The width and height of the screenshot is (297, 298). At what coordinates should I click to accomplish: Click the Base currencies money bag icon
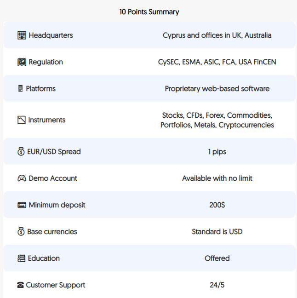coord(21,231)
